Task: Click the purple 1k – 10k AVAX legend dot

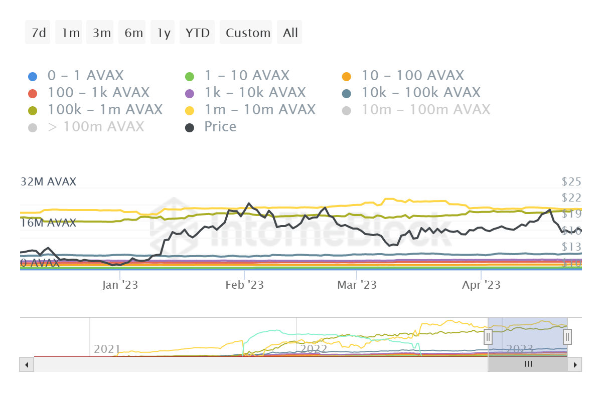Action: point(190,93)
